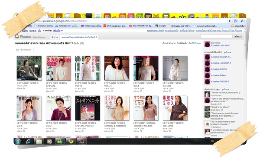Open Google Chrome from the taskbar
The height and width of the screenshot is (158, 260).
71,141
